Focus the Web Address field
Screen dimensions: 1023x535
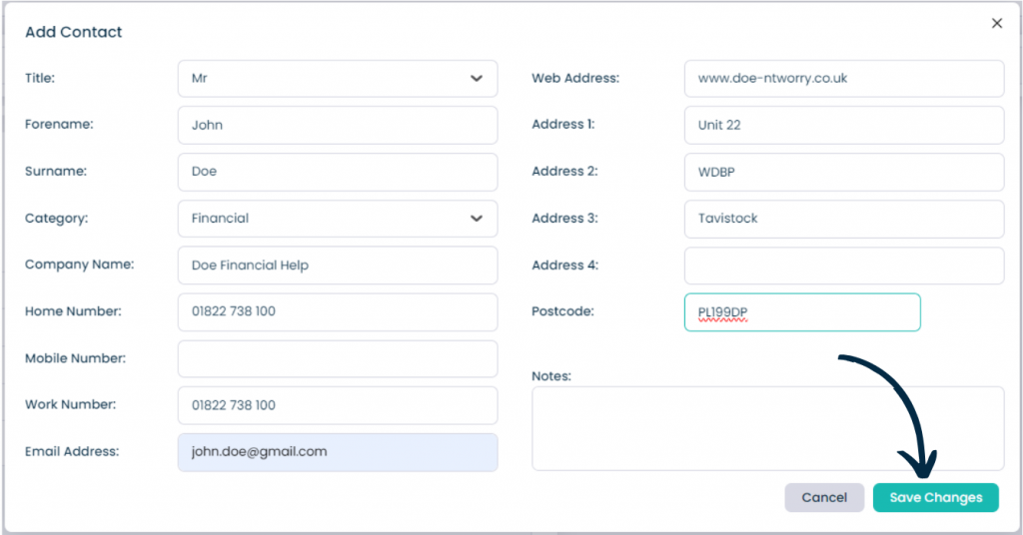[x=843, y=79]
